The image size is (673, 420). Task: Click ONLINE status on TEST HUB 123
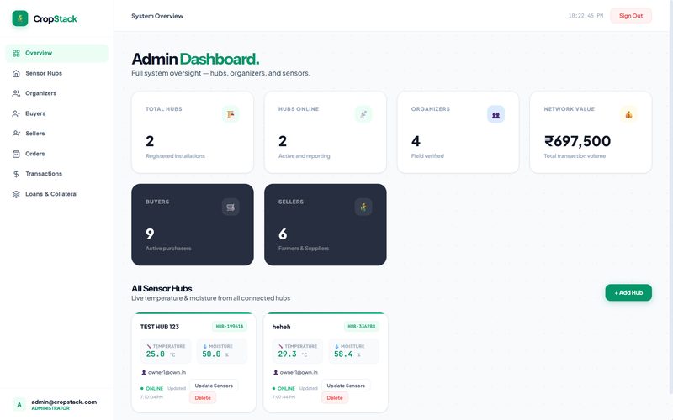tap(154, 389)
